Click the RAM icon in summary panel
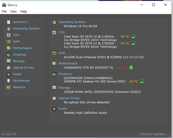The image size is (173, 138). [x=54, y=53]
